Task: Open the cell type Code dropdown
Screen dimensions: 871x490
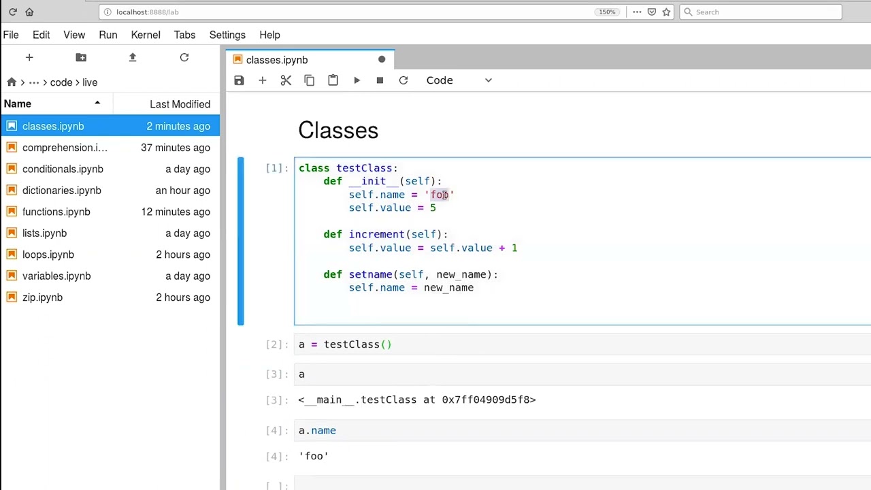Action: [x=459, y=80]
